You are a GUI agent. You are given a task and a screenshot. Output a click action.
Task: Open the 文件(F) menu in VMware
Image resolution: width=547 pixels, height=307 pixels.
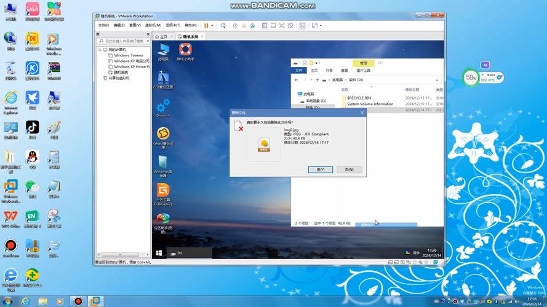103,25
